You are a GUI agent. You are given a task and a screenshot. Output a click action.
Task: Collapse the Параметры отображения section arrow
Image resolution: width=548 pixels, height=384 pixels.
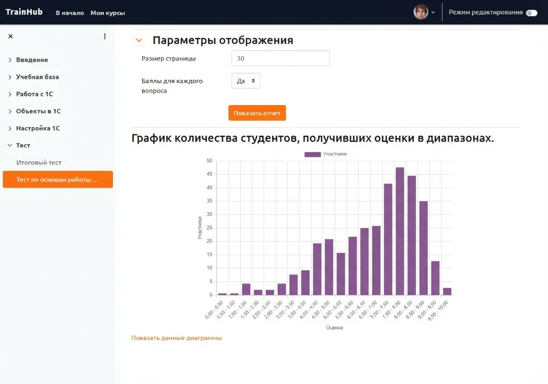click(138, 40)
